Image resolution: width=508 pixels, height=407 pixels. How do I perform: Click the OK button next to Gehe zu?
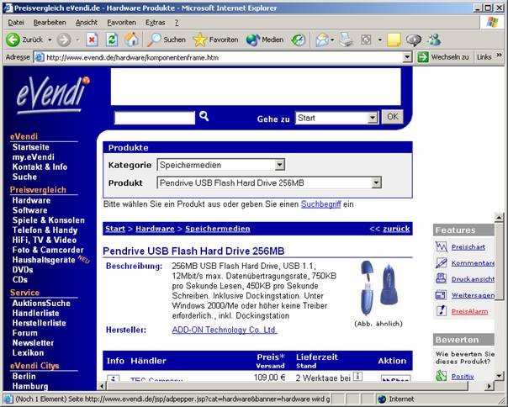pyautogui.click(x=393, y=117)
